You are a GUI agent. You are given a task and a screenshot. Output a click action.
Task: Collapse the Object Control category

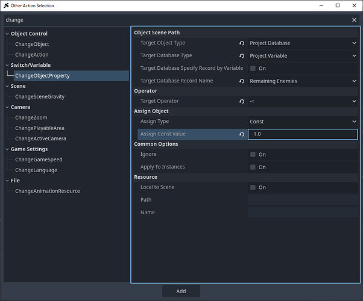click(x=7, y=34)
